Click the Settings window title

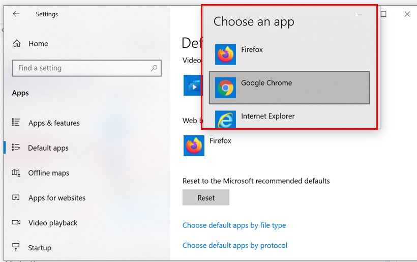[x=47, y=14]
